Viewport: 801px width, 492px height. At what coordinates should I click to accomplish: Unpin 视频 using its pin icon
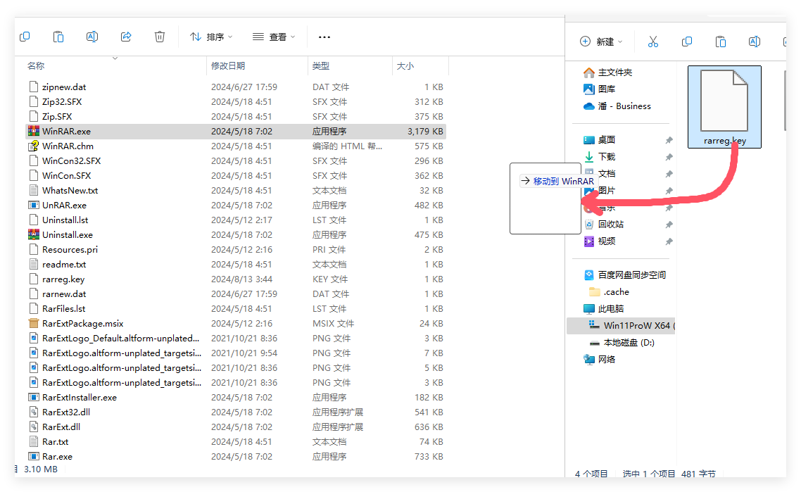(669, 241)
